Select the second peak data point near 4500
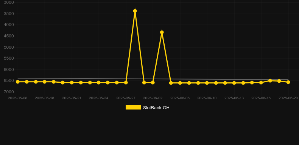The image size is (299, 145). click(x=162, y=32)
